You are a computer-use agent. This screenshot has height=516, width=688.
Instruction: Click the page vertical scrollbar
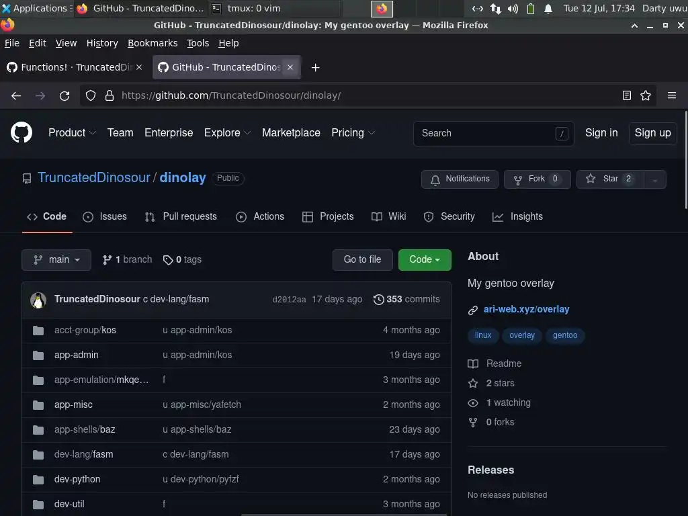pyautogui.click(x=685, y=160)
